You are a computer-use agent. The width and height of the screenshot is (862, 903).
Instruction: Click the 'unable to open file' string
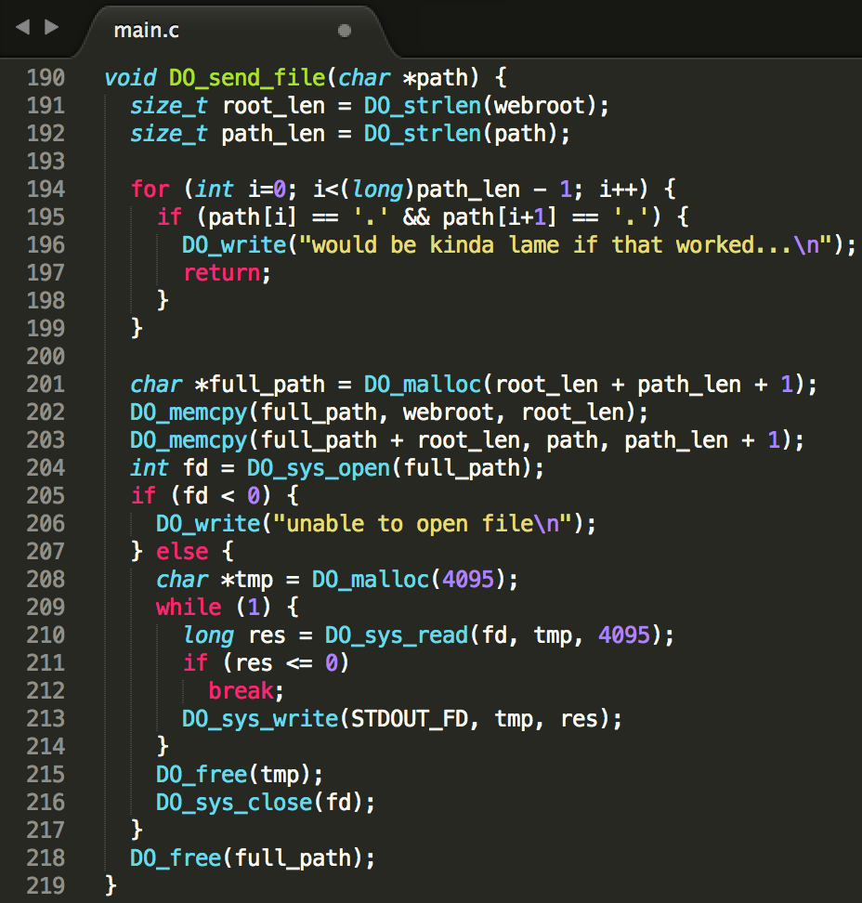point(423,523)
